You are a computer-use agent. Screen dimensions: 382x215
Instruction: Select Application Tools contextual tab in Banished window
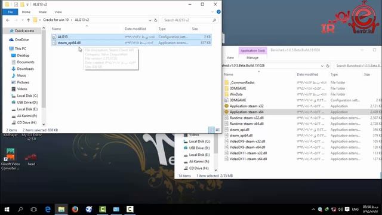tap(252, 51)
